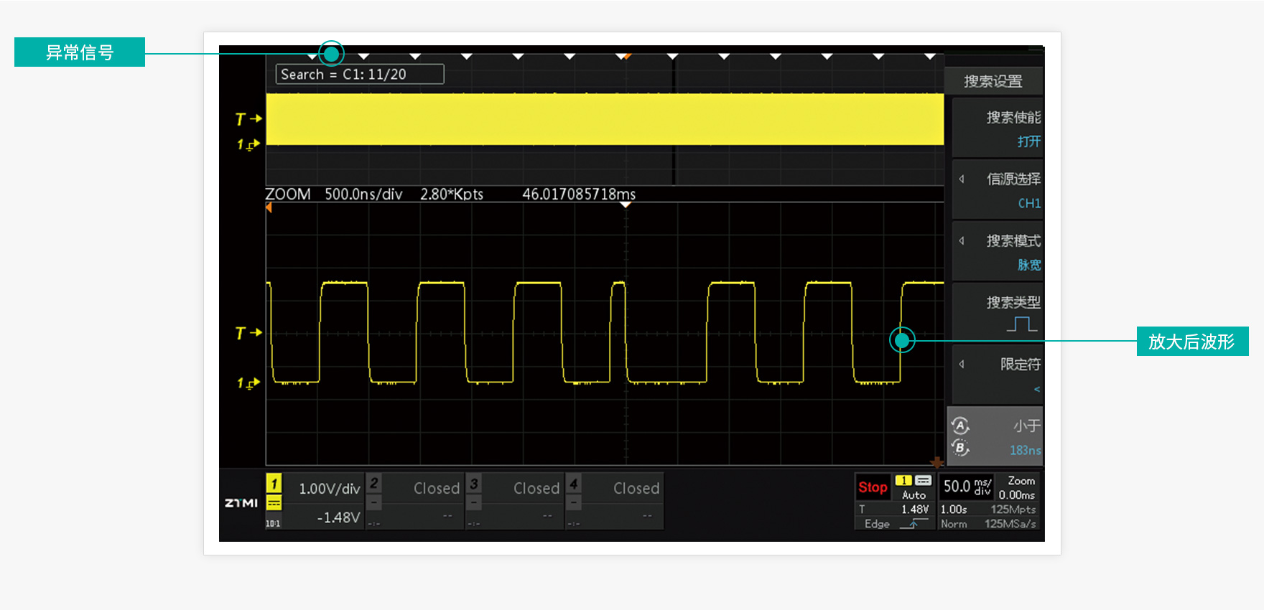1264x610 pixels.
Task: Click channel 1 DC coupling icon
Action: pyautogui.click(x=274, y=504)
